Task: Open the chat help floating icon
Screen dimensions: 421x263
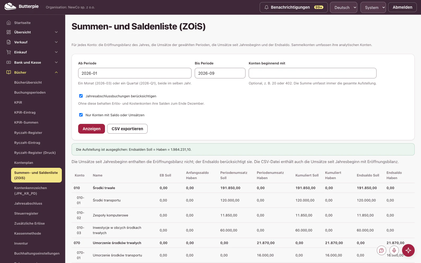Action: (382, 250)
